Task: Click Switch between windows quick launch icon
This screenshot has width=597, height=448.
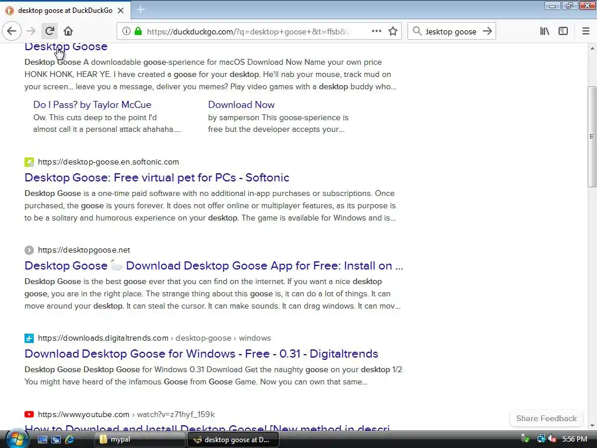Action: pos(55,439)
